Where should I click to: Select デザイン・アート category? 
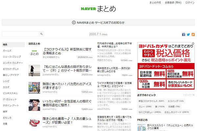(11, 105)
